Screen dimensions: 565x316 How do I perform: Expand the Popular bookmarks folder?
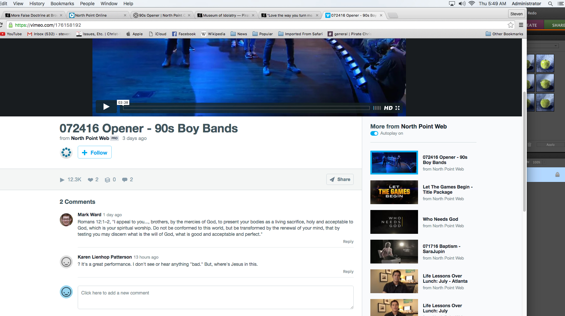click(x=263, y=34)
